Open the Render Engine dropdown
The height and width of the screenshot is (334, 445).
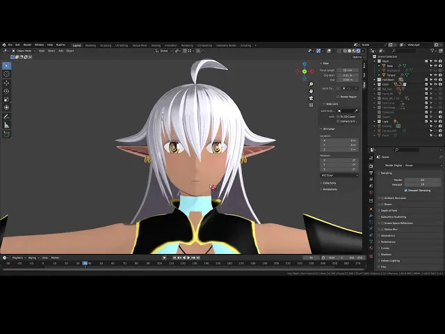(x=423, y=166)
